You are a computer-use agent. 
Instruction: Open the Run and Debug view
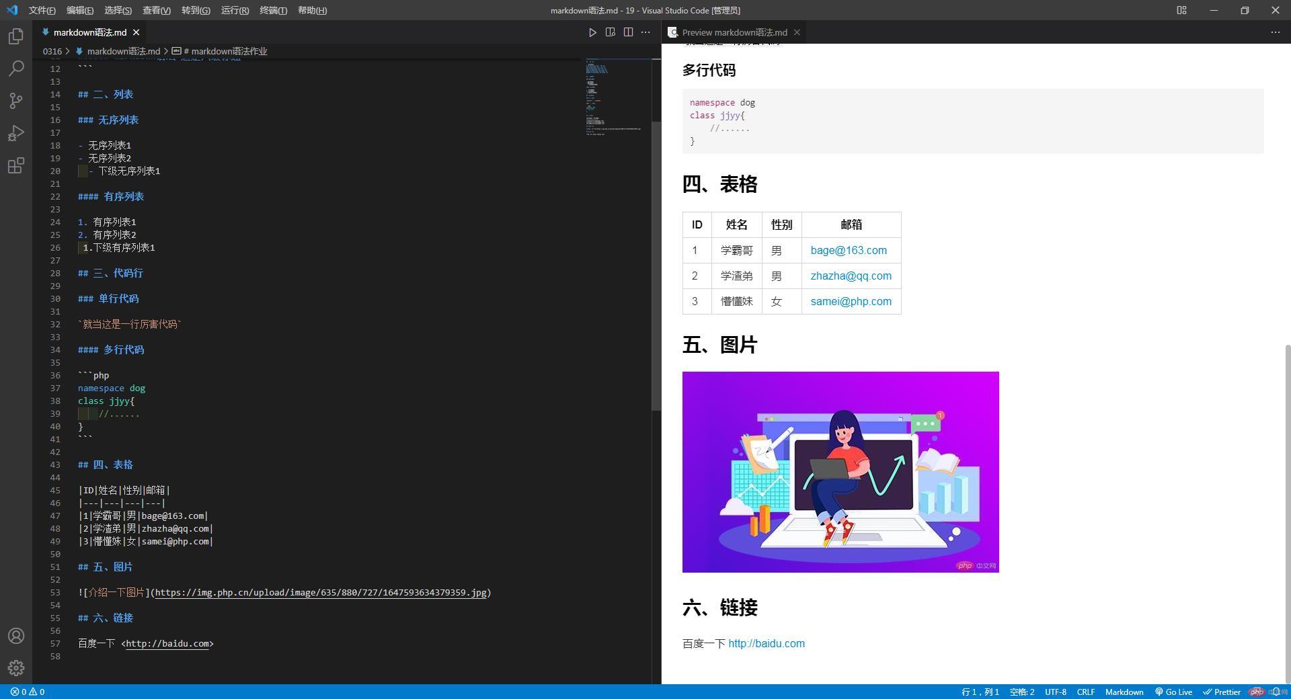pyautogui.click(x=16, y=133)
